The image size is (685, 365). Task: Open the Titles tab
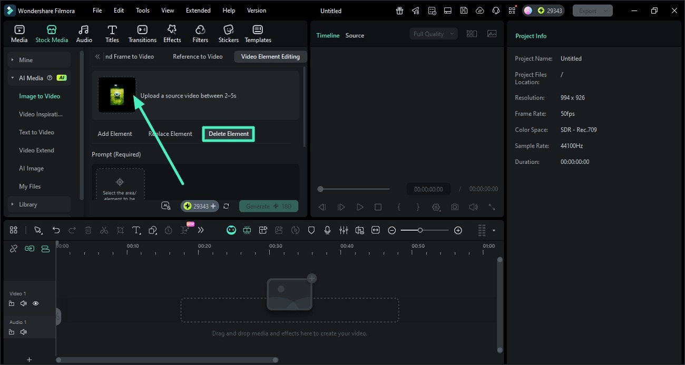point(112,34)
